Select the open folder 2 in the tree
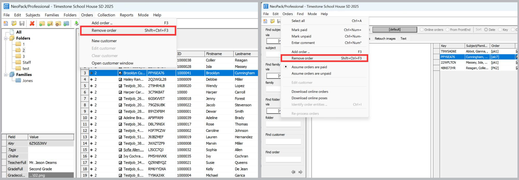The width and height of the screenshot is (519, 180). (24, 50)
